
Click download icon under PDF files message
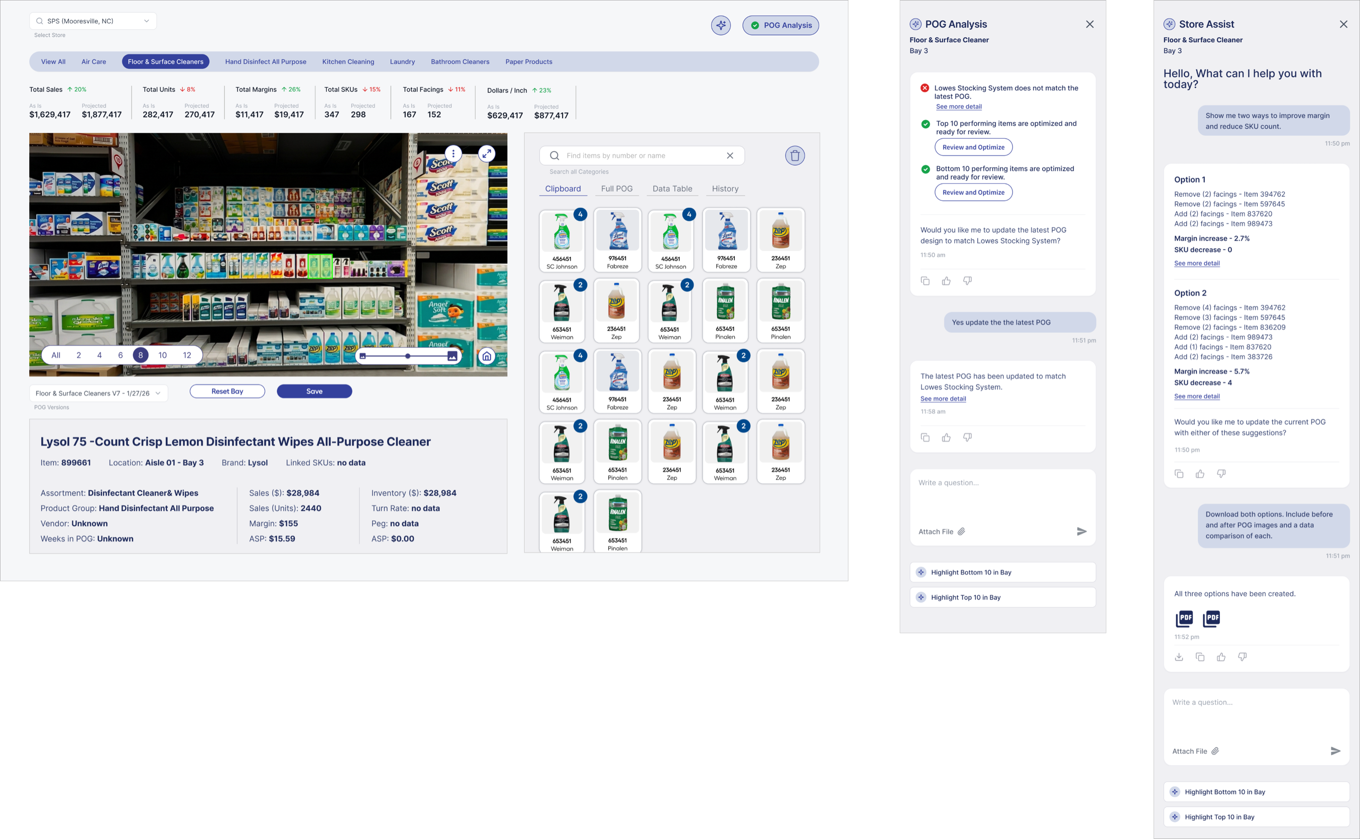[x=1179, y=657]
